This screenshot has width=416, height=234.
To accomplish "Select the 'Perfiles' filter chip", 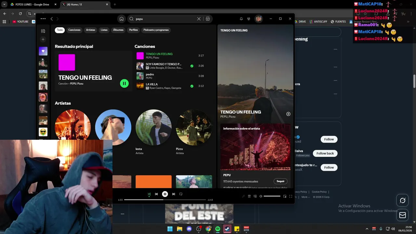I will pyautogui.click(x=134, y=30).
